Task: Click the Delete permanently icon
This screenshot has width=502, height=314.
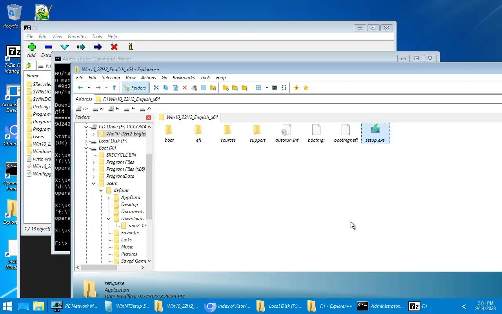Action: pos(194,88)
